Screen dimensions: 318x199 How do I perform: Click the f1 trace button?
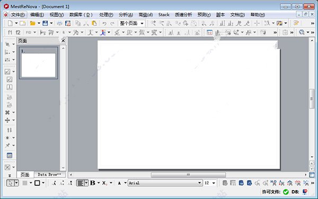pyautogui.click(x=10, y=32)
